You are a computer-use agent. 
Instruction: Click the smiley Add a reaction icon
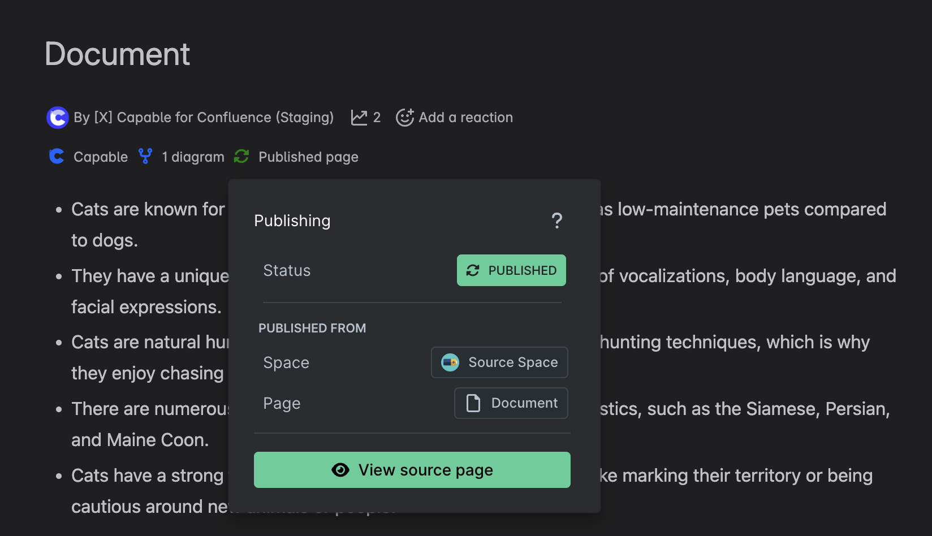click(x=404, y=118)
